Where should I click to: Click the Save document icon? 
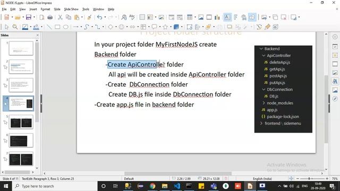coord(28,17)
